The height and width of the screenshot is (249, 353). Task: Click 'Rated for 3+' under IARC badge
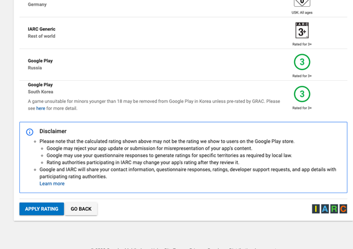302,44
